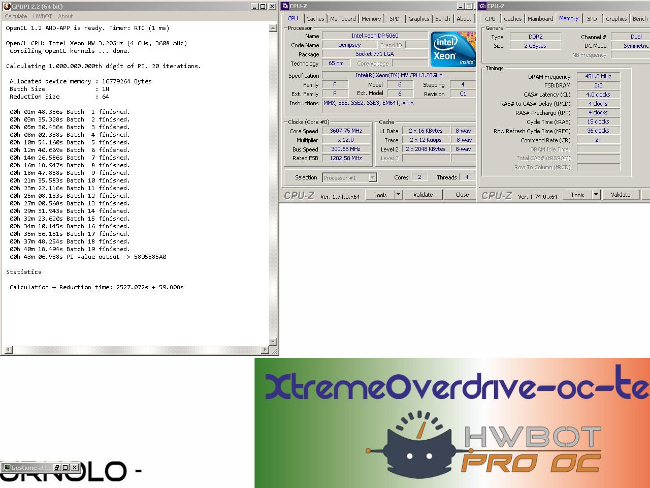Click the Instructions field listing MMX, SSE
The height and width of the screenshot is (488, 650).
(400, 106)
